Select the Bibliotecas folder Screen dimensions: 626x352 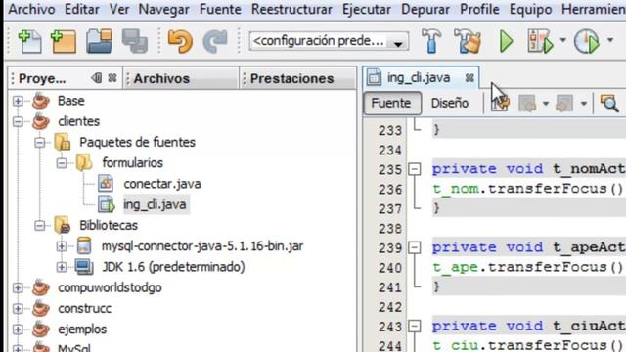click(109, 225)
